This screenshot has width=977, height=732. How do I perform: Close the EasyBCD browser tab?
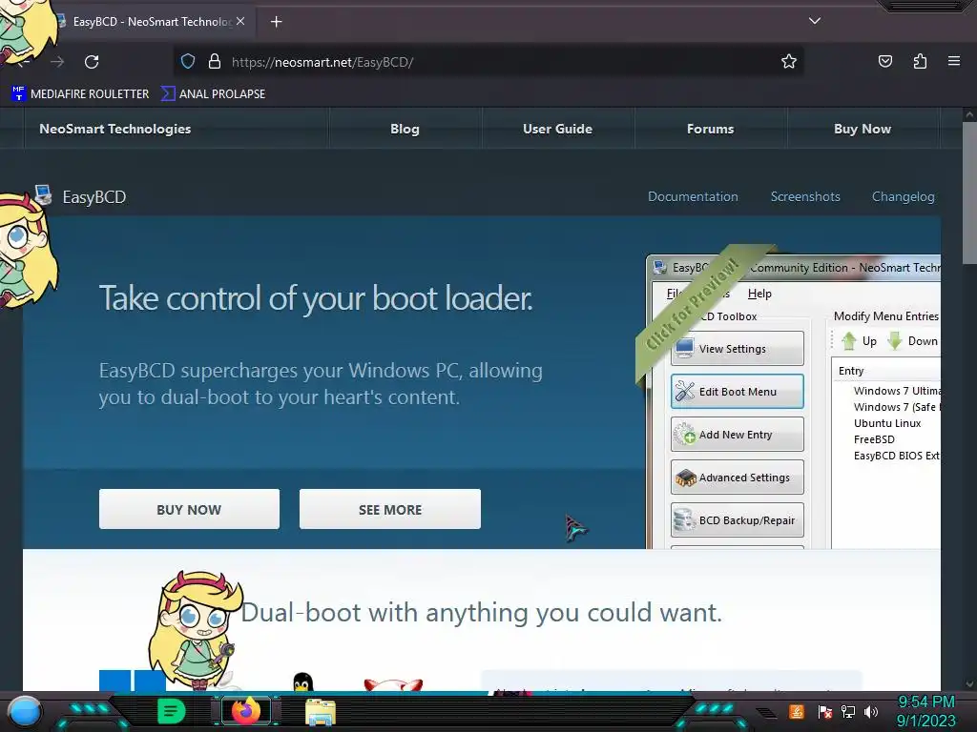(x=240, y=21)
